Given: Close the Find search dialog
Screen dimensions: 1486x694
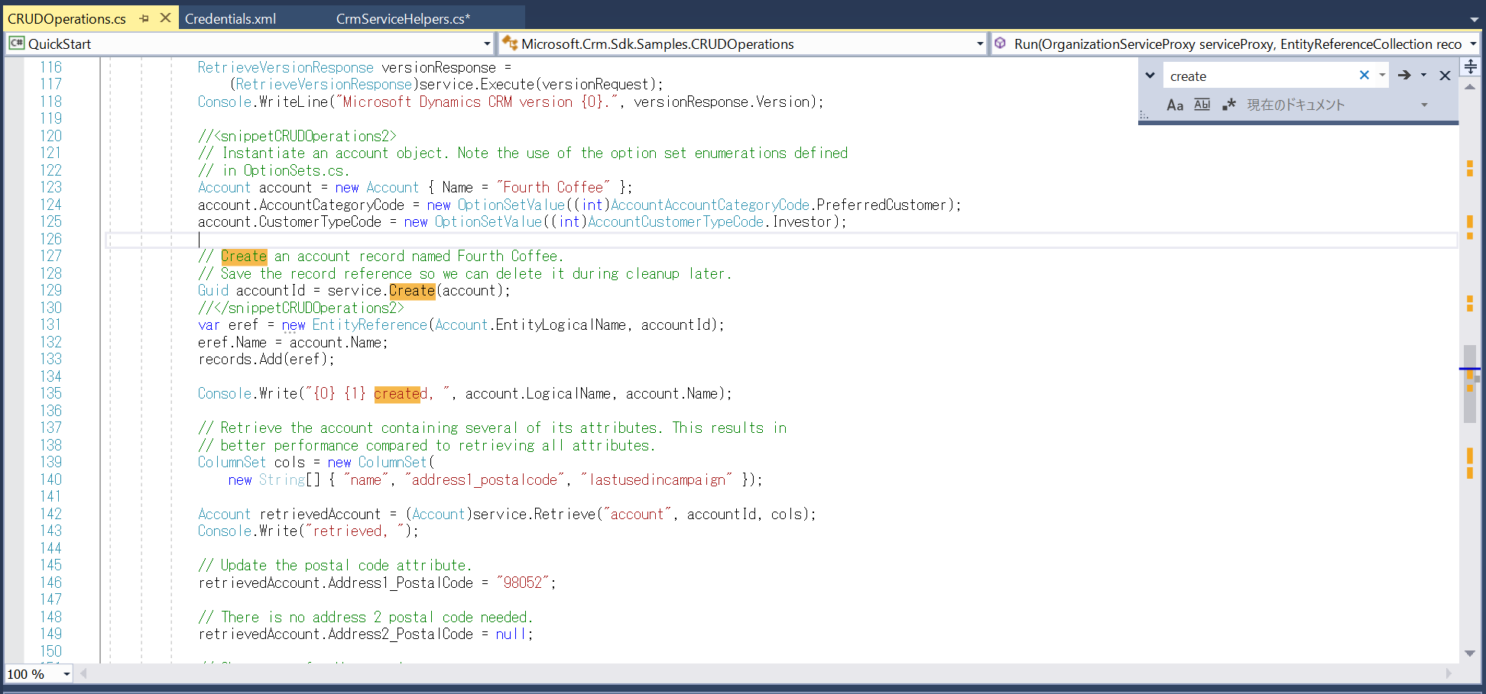Looking at the screenshot, I should pyautogui.click(x=1445, y=75).
